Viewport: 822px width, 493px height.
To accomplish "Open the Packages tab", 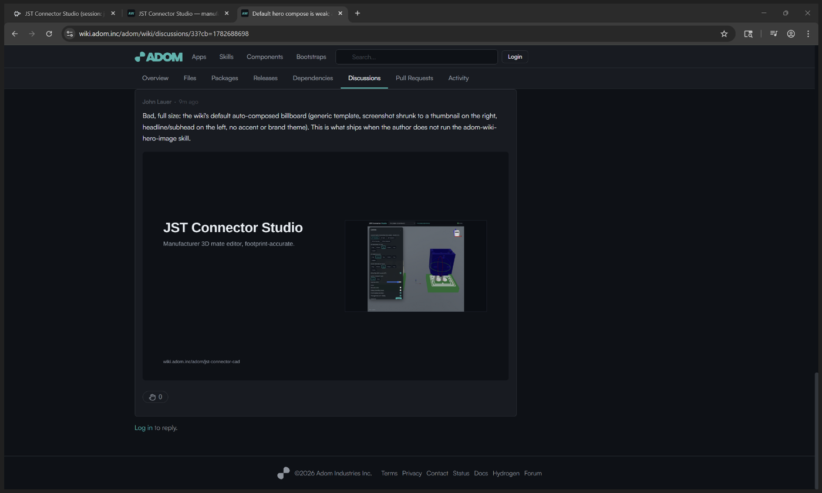I will click(225, 78).
